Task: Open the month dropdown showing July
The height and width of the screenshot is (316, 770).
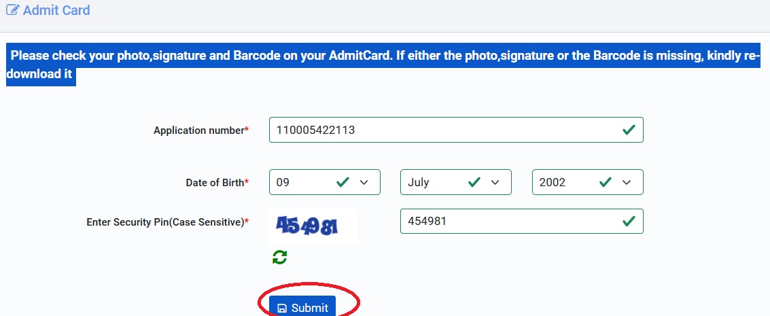Action: click(456, 182)
